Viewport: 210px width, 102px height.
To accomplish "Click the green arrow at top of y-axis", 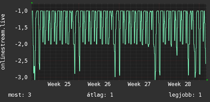I will (32, 3).
